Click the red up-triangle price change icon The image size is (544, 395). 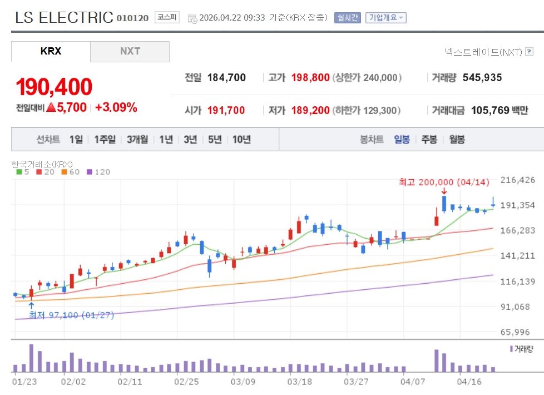pos(51,108)
